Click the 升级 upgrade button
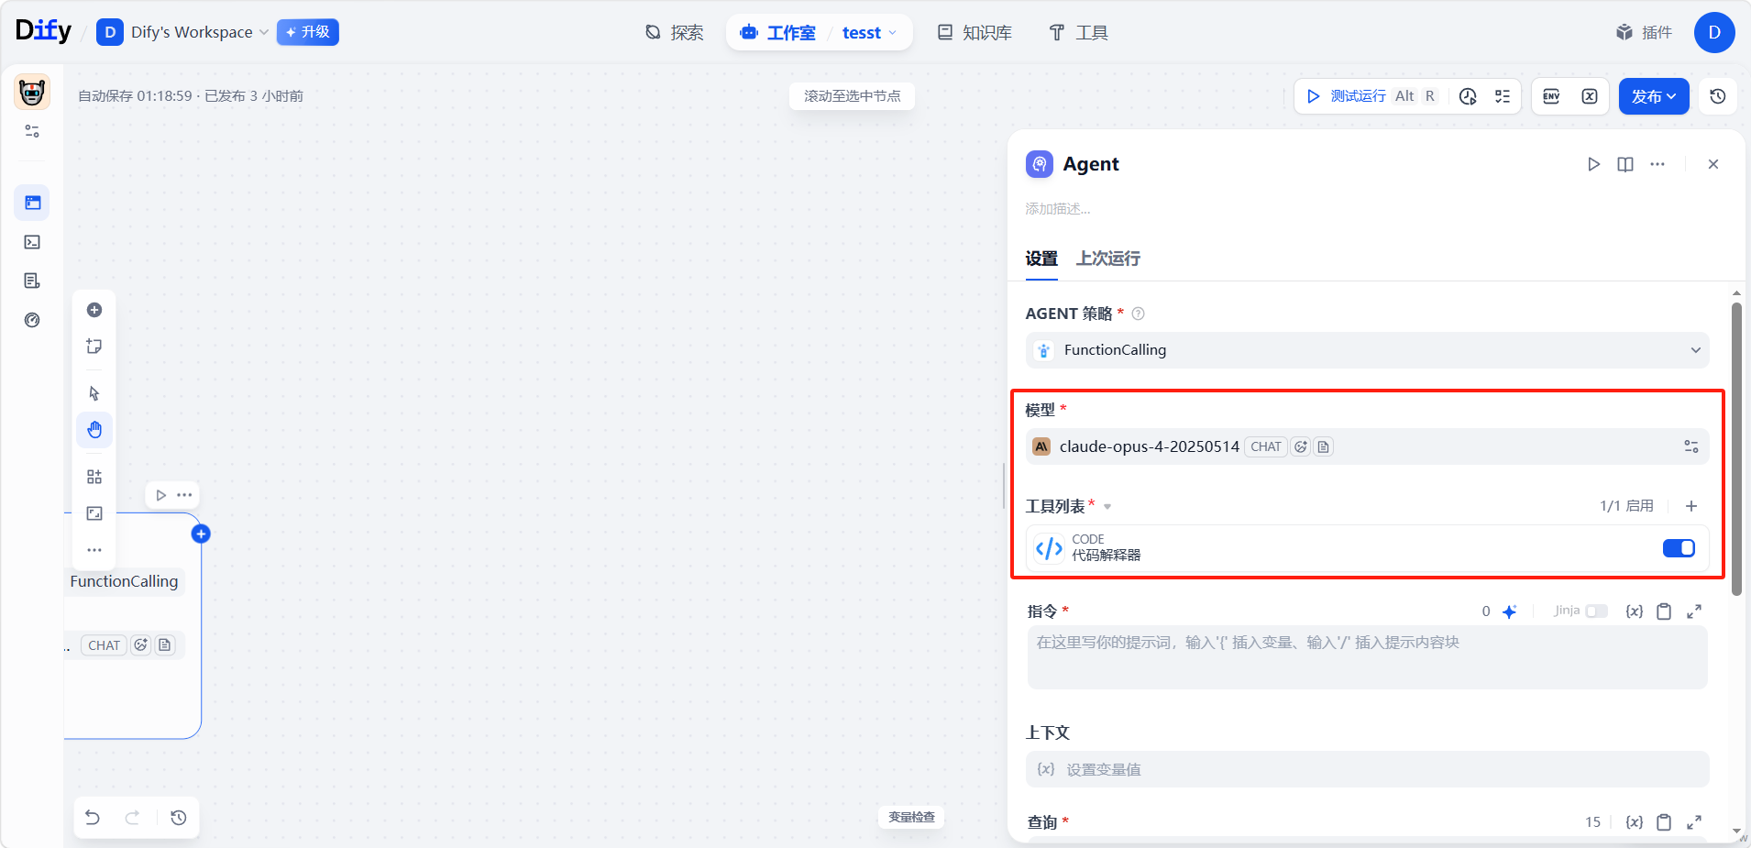The image size is (1751, 848). (308, 32)
